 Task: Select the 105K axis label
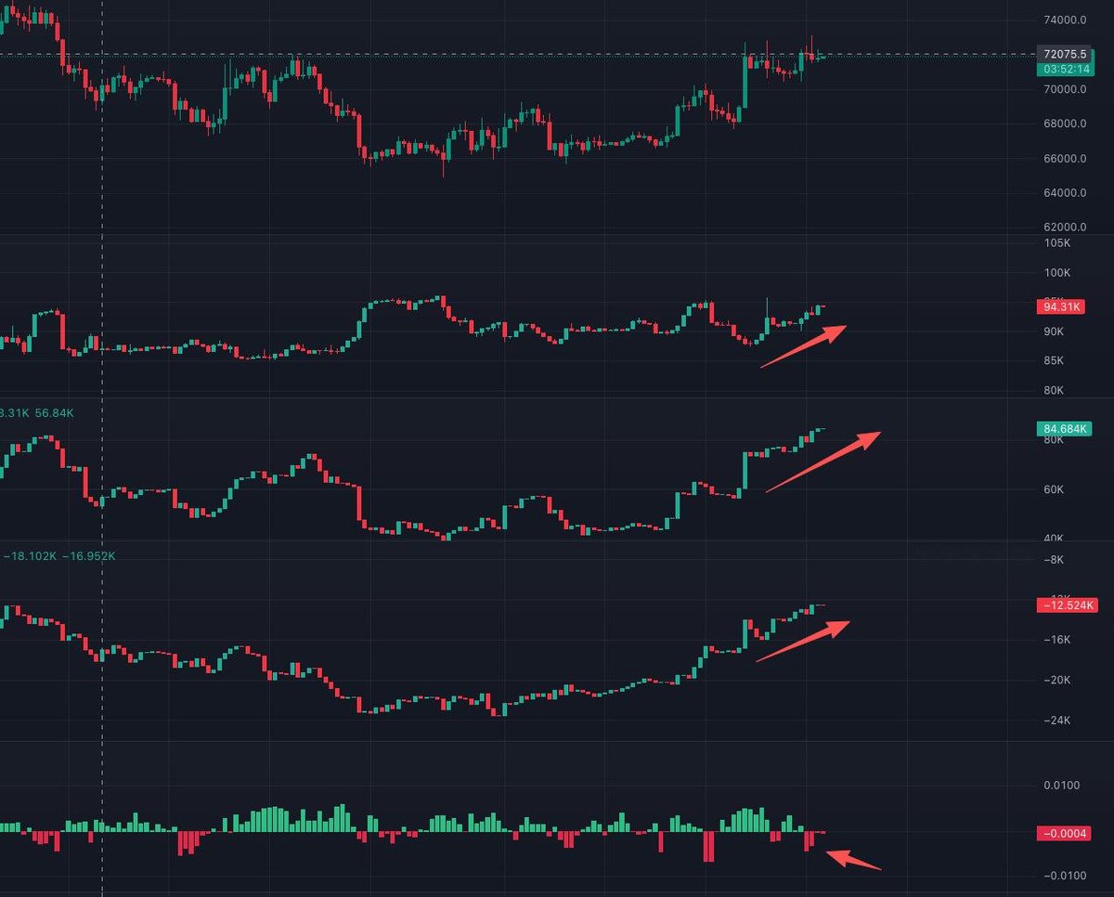click(1057, 243)
